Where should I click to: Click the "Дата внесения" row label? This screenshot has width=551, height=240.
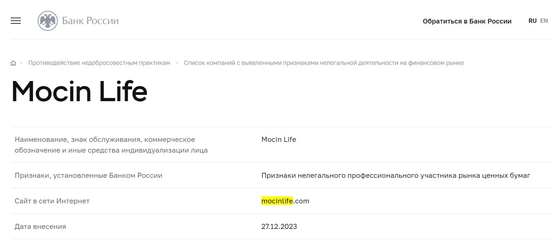[x=40, y=227]
